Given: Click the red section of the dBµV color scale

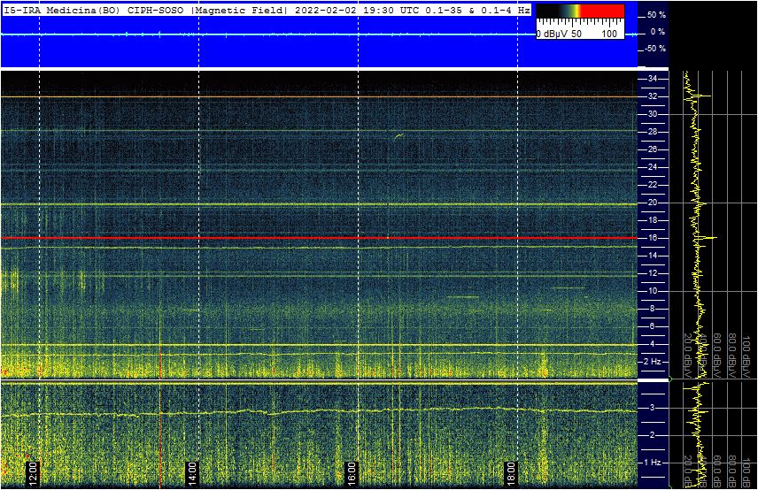Looking at the screenshot, I should click(601, 11).
